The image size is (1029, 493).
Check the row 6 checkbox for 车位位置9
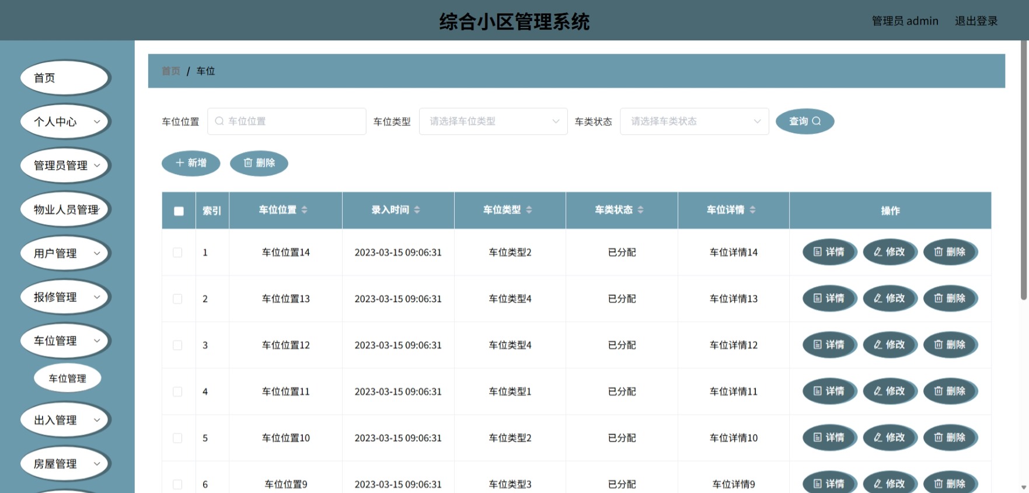[177, 484]
